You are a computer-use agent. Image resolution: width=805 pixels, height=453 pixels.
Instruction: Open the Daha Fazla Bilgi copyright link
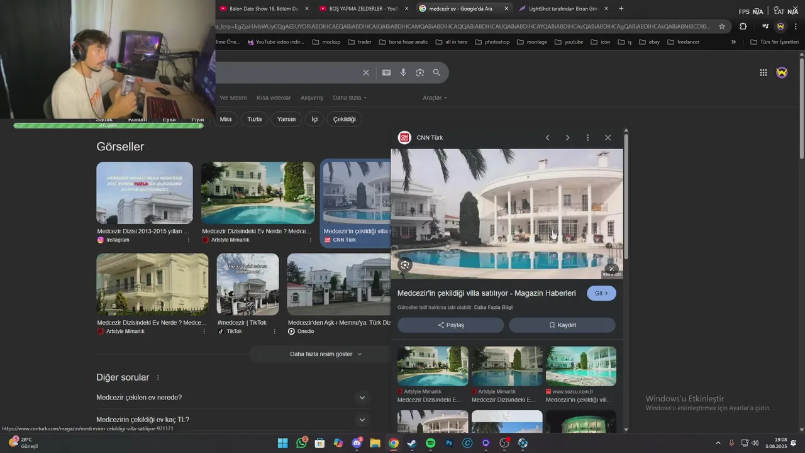493,308
